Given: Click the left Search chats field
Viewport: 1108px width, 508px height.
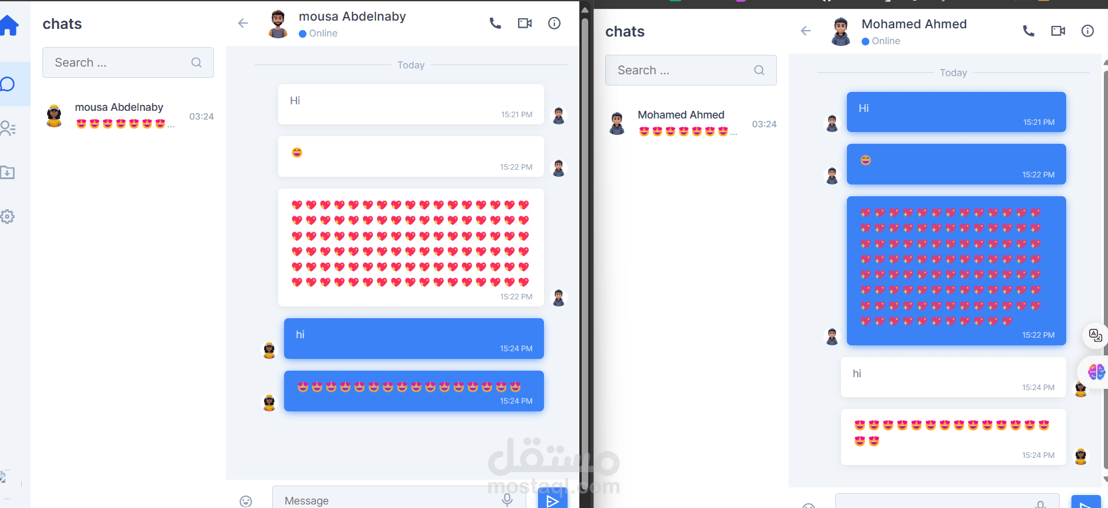Looking at the screenshot, I should (x=128, y=62).
